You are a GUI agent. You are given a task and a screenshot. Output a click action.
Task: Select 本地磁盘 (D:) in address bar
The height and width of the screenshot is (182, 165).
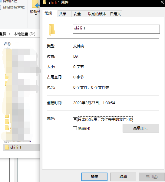[25, 34]
